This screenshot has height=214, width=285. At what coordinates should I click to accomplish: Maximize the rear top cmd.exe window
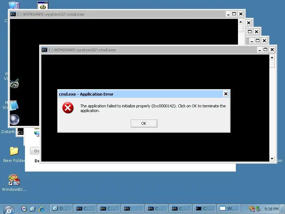(x=234, y=14)
